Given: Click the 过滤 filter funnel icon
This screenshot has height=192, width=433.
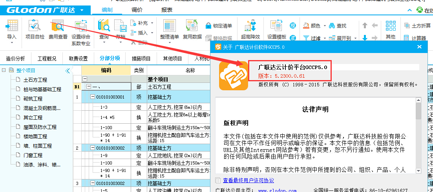Looking at the screenshot, I should point(306,38).
